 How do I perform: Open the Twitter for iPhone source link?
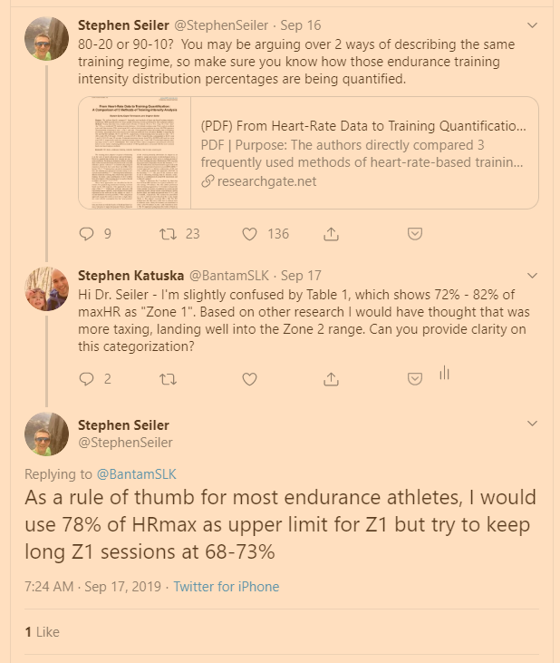coord(227,586)
